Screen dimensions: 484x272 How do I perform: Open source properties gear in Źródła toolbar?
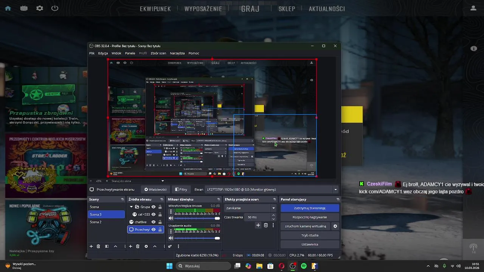pos(146,246)
